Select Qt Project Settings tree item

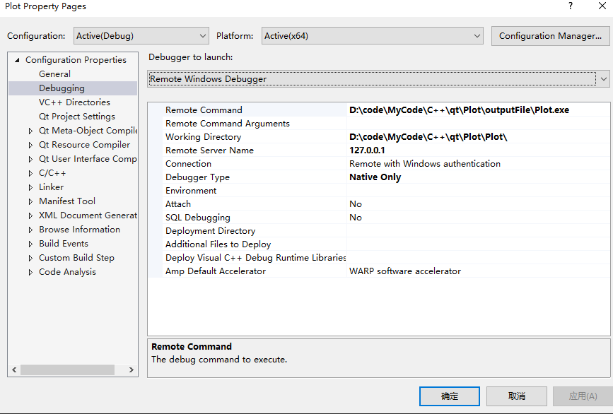pyautogui.click(x=77, y=117)
